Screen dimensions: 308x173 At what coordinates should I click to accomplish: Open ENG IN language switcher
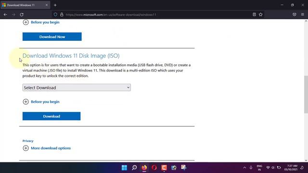259,168
